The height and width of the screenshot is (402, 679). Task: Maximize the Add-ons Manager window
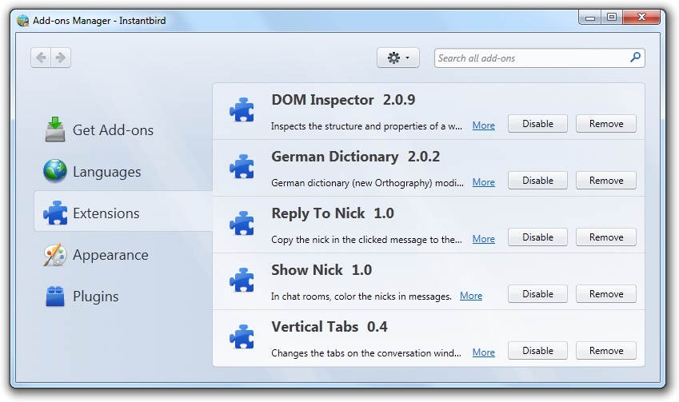point(612,18)
